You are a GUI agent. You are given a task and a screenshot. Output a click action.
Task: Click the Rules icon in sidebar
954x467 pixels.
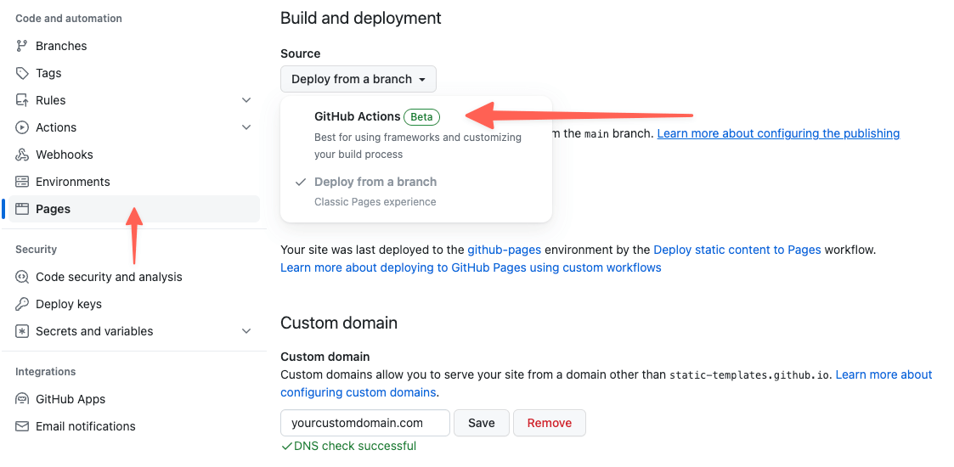pos(22,100)
